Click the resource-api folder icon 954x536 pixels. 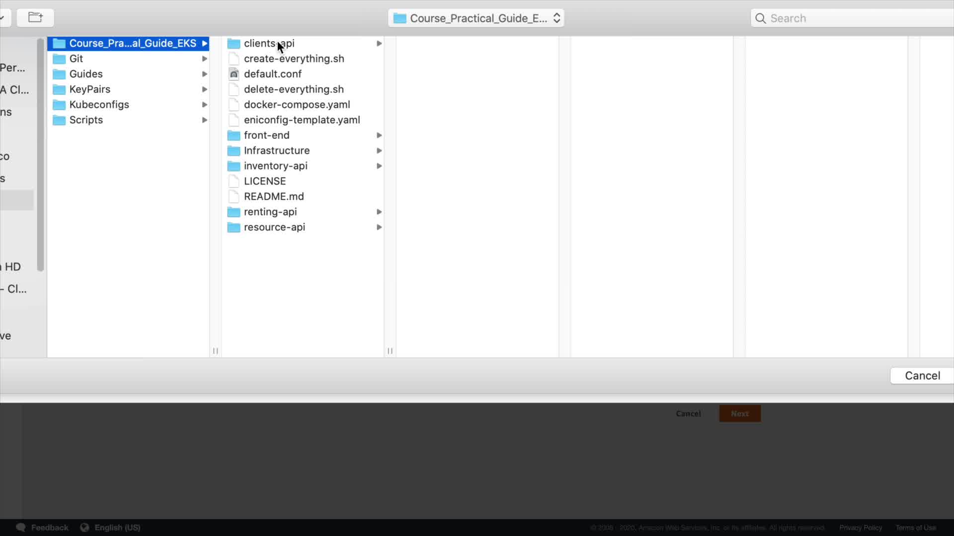coord(234,227)
